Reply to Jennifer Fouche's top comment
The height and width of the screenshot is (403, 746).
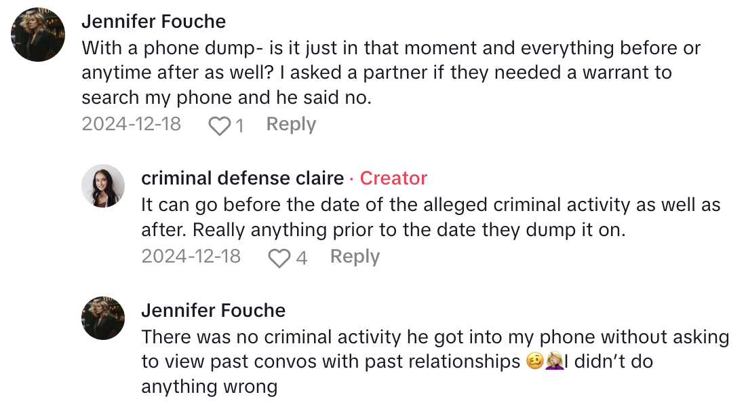click(291, 125)
